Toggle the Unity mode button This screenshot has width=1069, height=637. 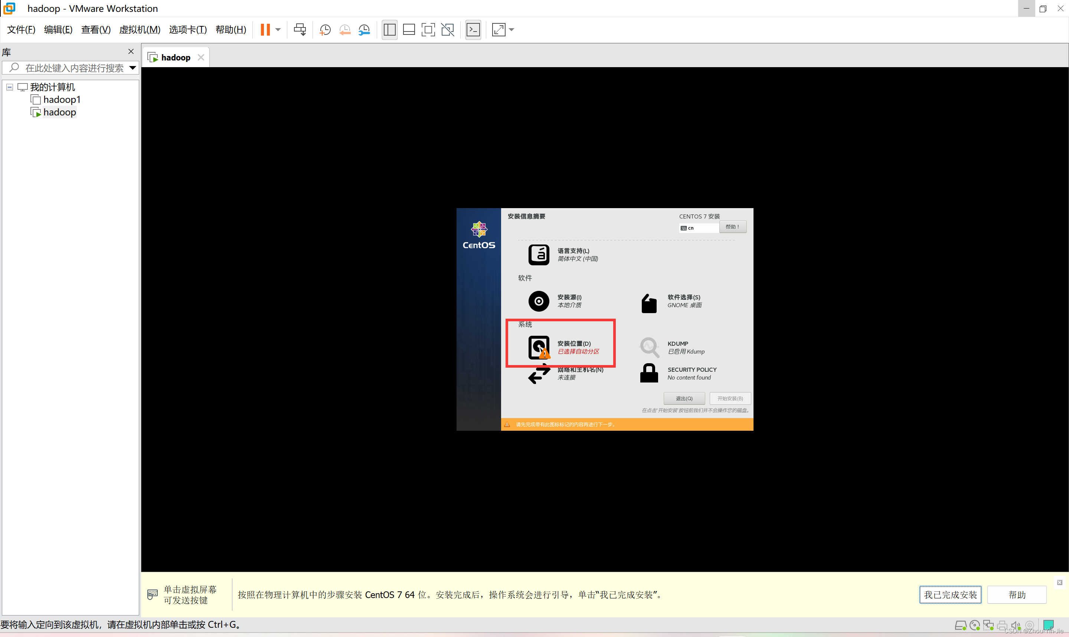448,30
